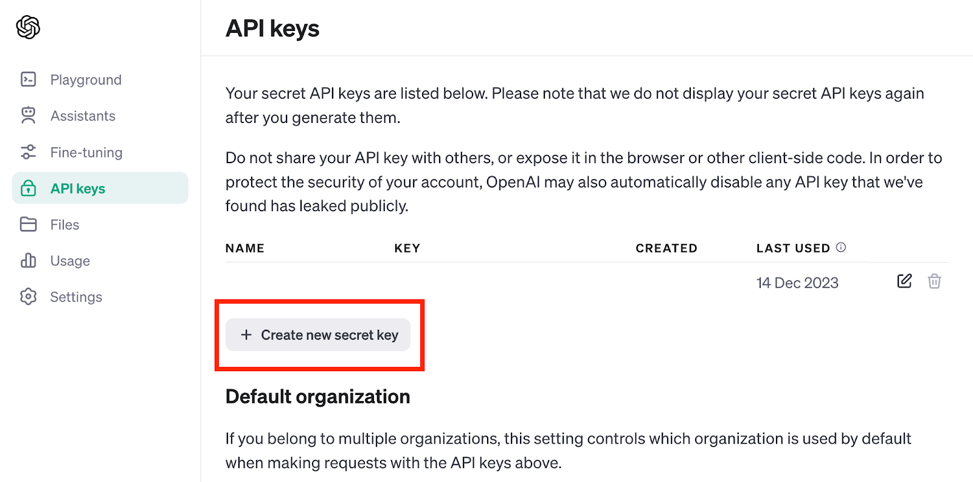Delete the API key with trash icon
973x482 pixels.
click(x=934, y=281)
